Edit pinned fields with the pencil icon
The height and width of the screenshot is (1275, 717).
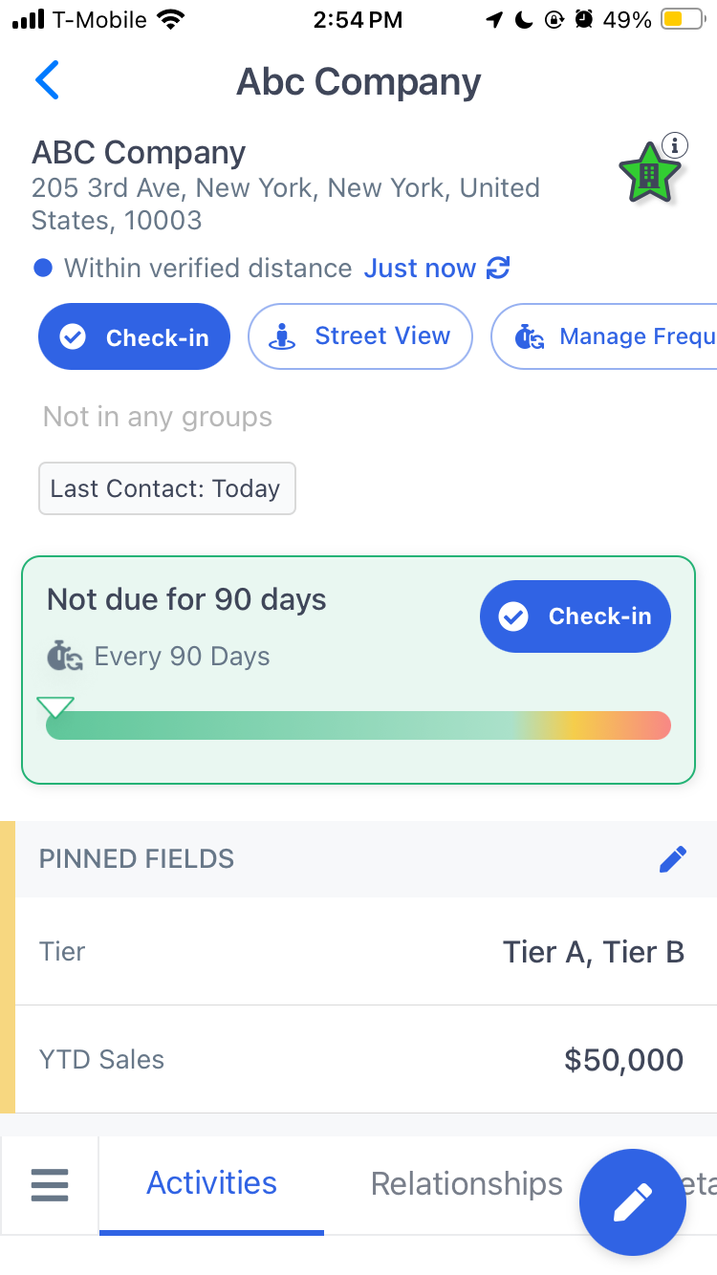coord(673,859)
